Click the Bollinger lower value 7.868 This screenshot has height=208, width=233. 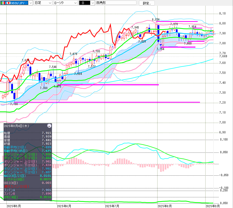[x=46, y=158]
